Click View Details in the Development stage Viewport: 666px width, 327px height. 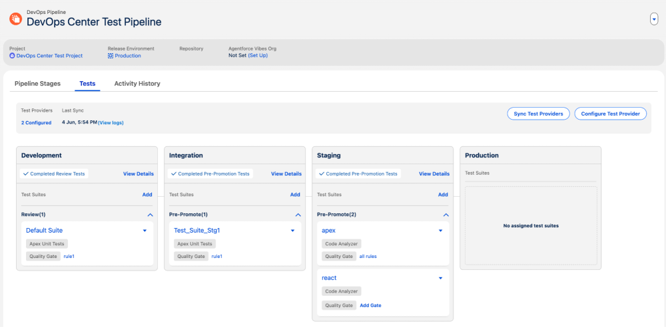139,174
